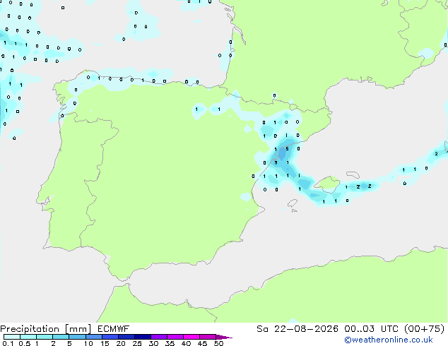Click the '45' legend scale label
The width and height of the screenshot is (448, 346).
(x=202, y=343)
